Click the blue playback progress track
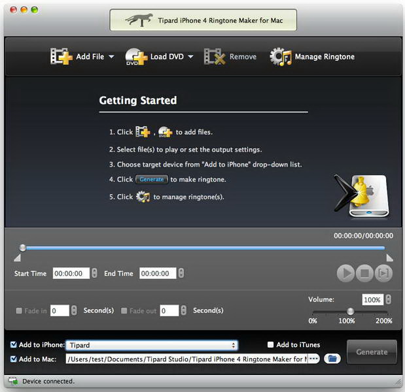Viewport: 405px width, 392px height. 205,248
